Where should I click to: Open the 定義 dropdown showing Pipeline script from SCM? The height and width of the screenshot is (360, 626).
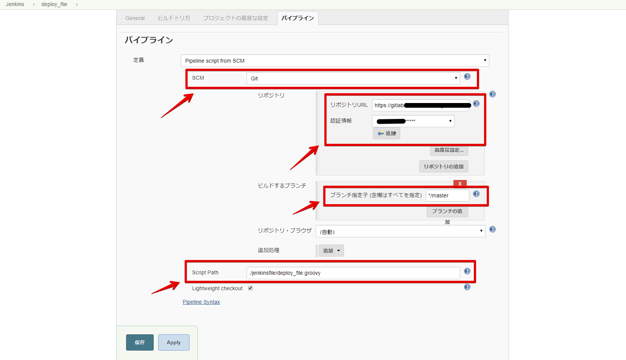pyautogui.click(x=334, y=60)
